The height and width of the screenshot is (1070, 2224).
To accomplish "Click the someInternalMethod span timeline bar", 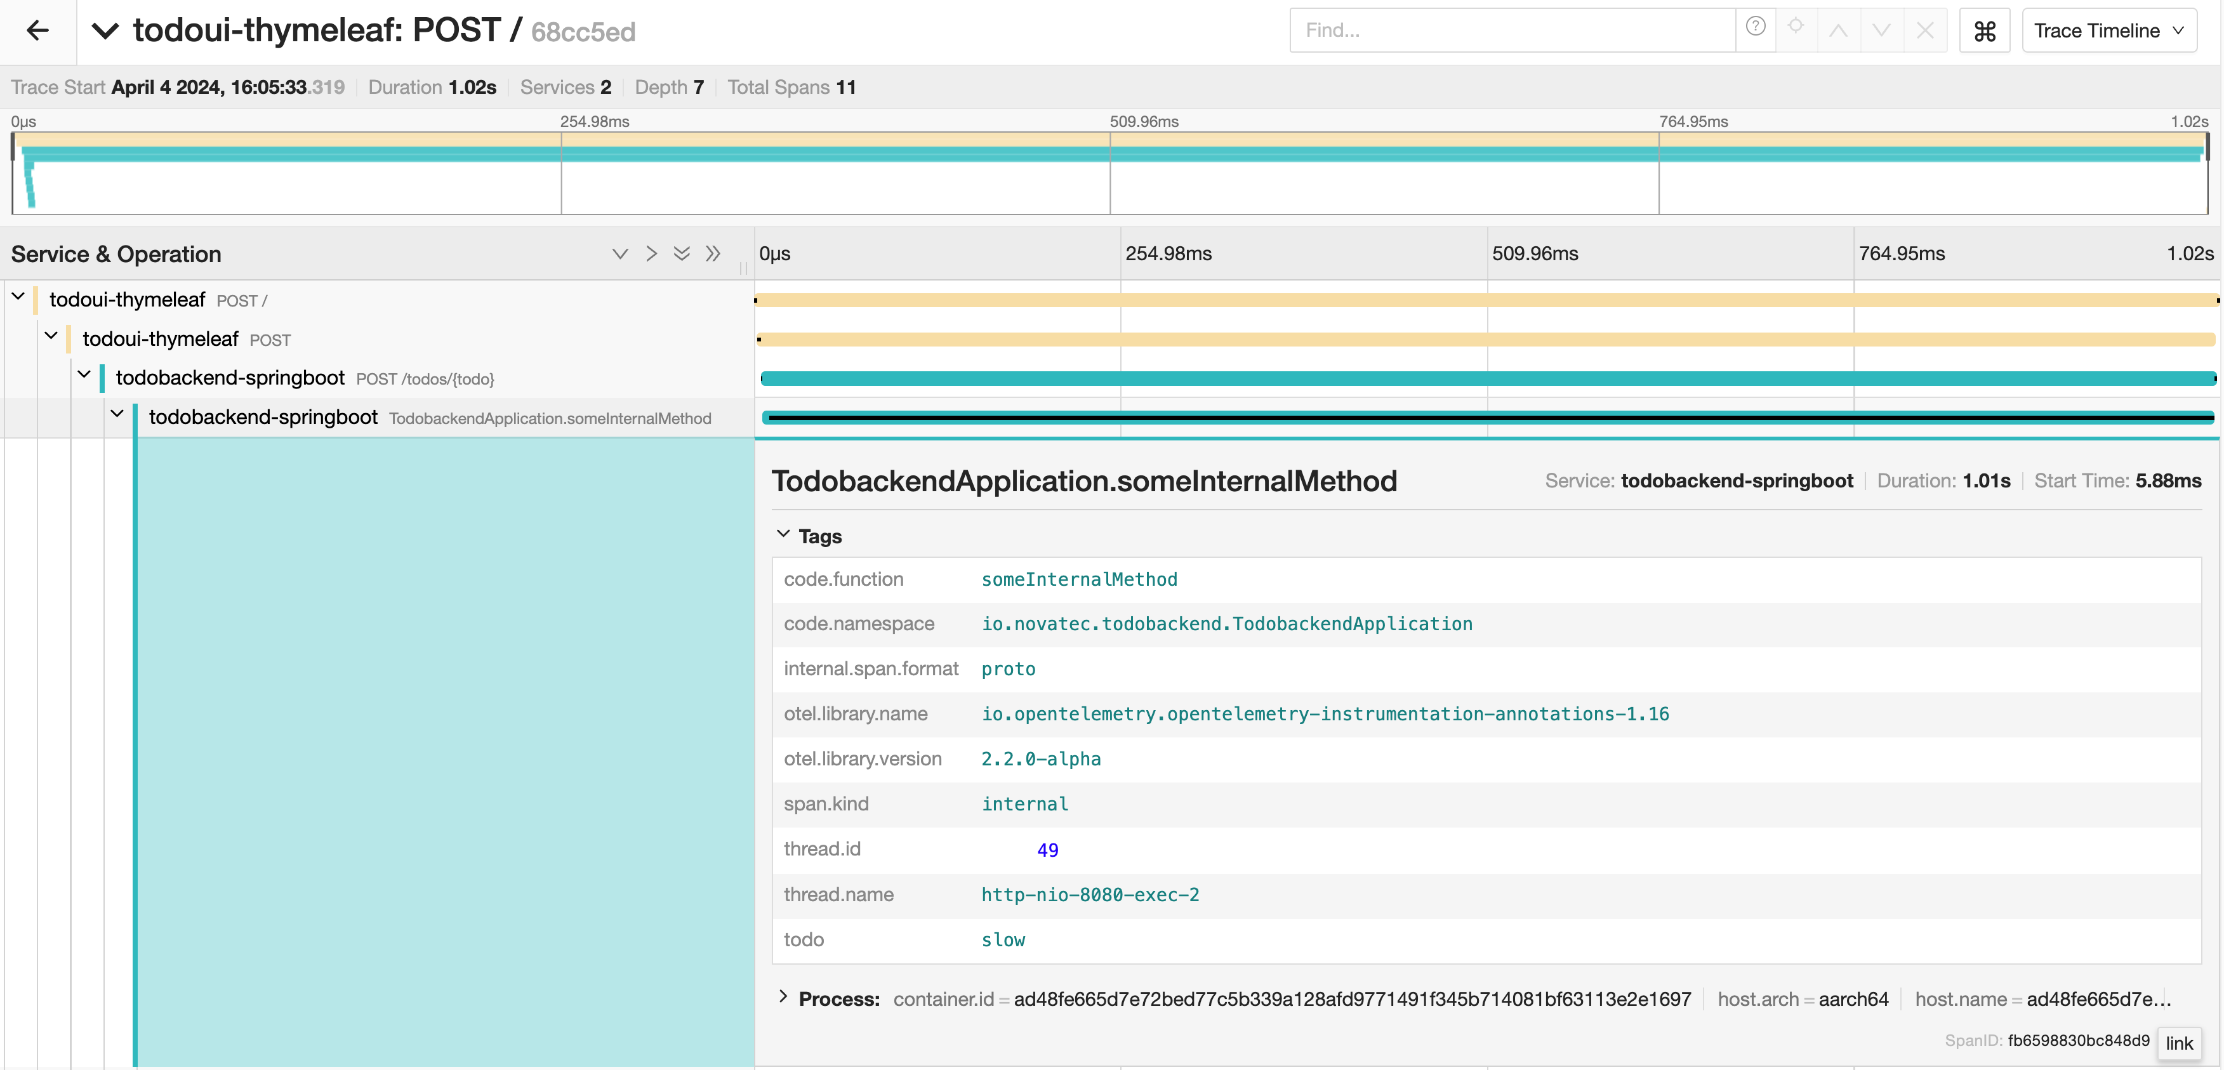I will 1488,418.
